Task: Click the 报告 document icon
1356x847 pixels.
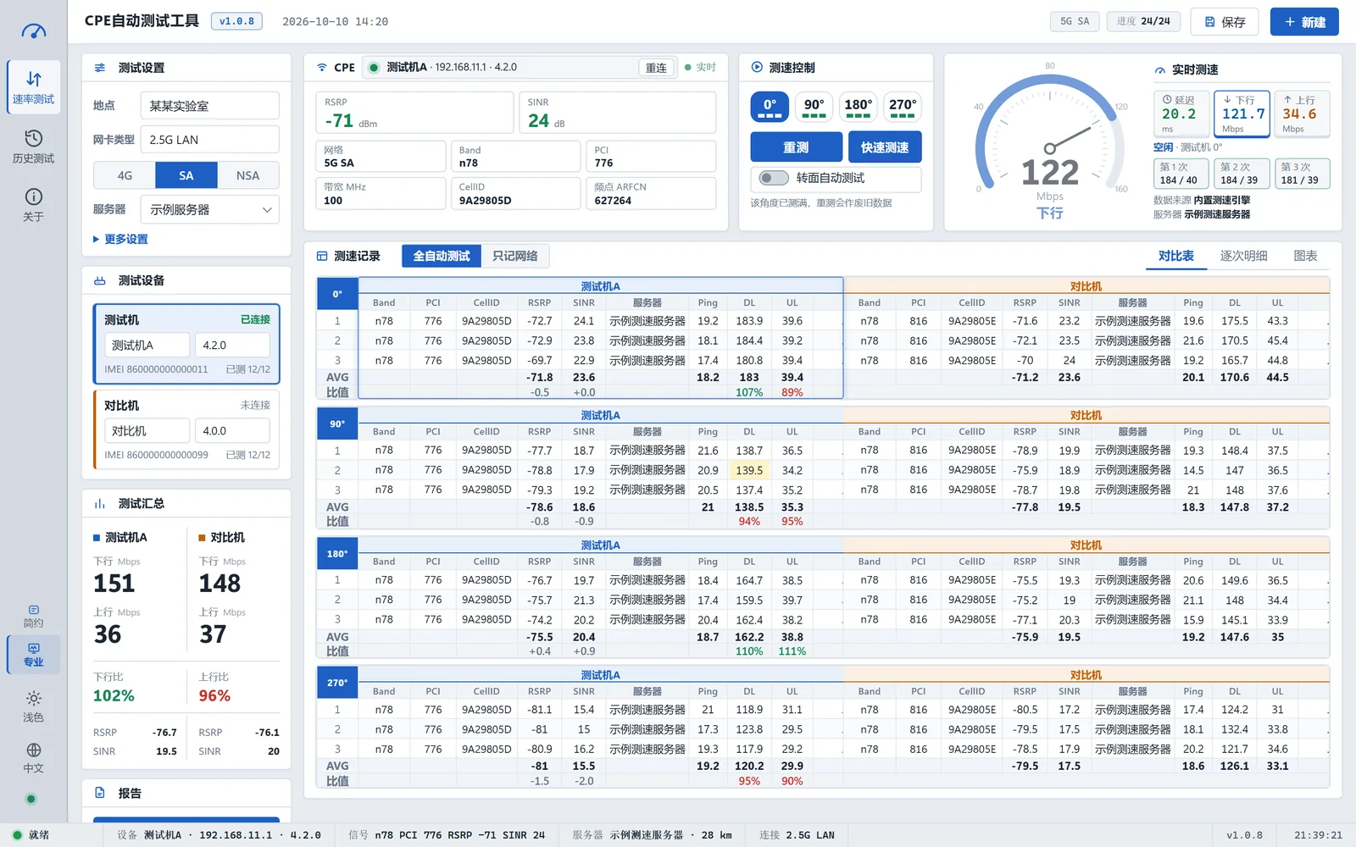Action: pyautogui.click(x=100, y=793)
